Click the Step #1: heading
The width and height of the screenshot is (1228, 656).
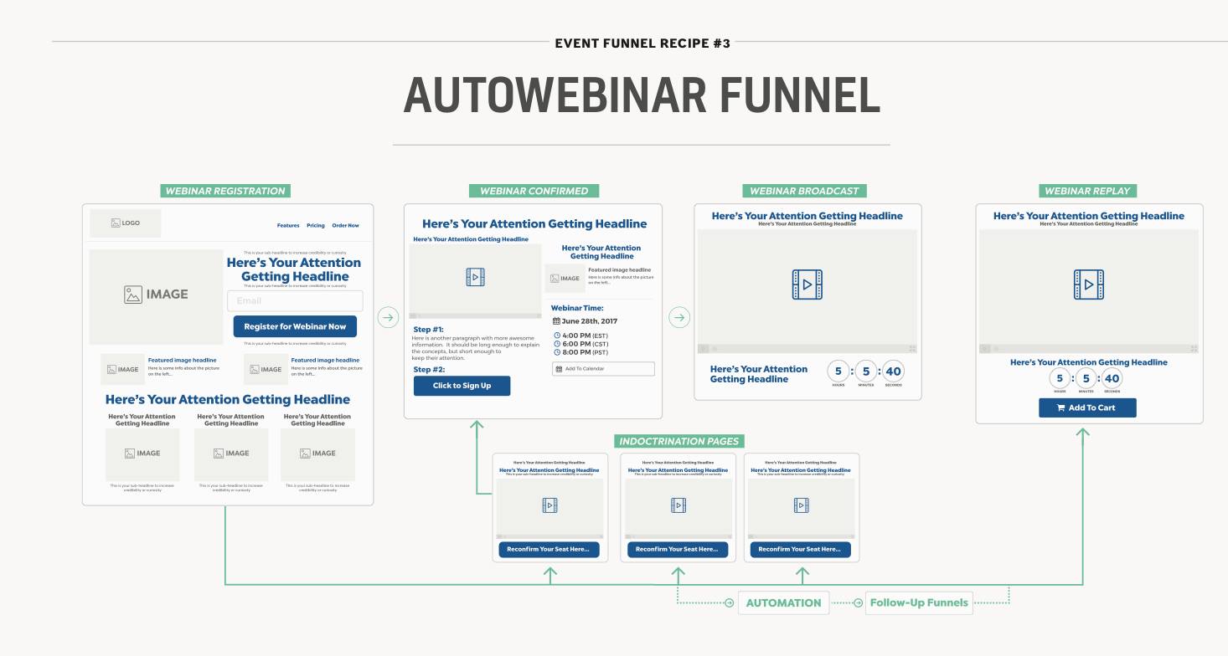tap(429, 330)
